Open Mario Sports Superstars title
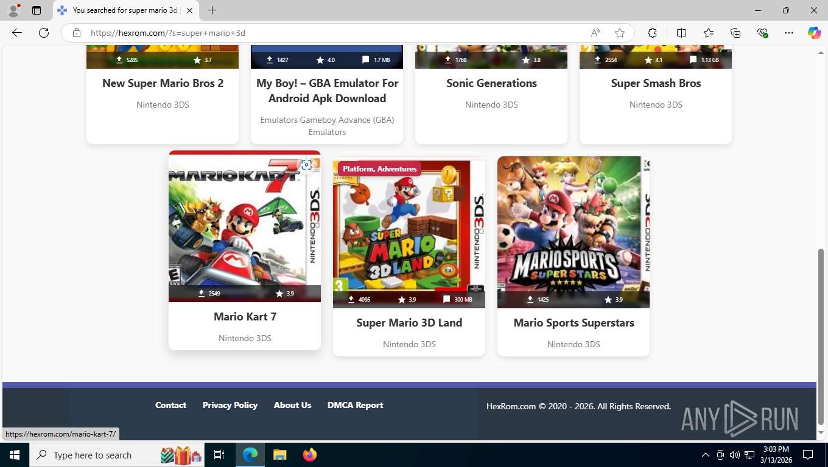828x467 pixels. pos(574,322)
